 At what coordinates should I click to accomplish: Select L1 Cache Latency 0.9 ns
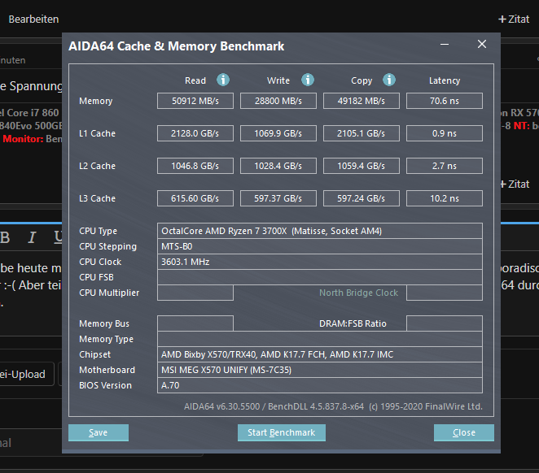[445, 133]
